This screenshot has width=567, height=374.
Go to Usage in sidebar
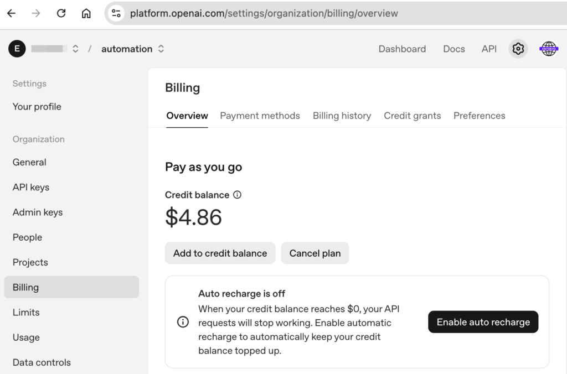pos(26,337)
